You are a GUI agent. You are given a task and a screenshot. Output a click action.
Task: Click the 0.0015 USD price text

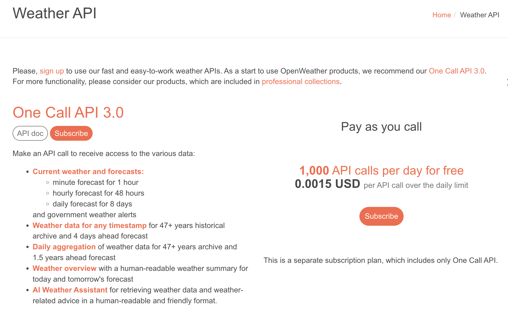click(x=327, y=184)
